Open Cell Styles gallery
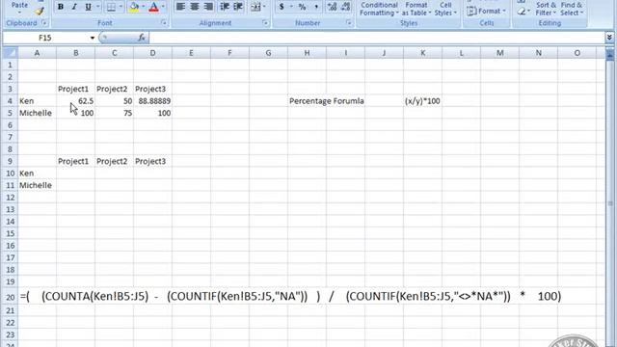Image resolution: width=617 pixels, height=347 pixels. [x=445, y=9]
